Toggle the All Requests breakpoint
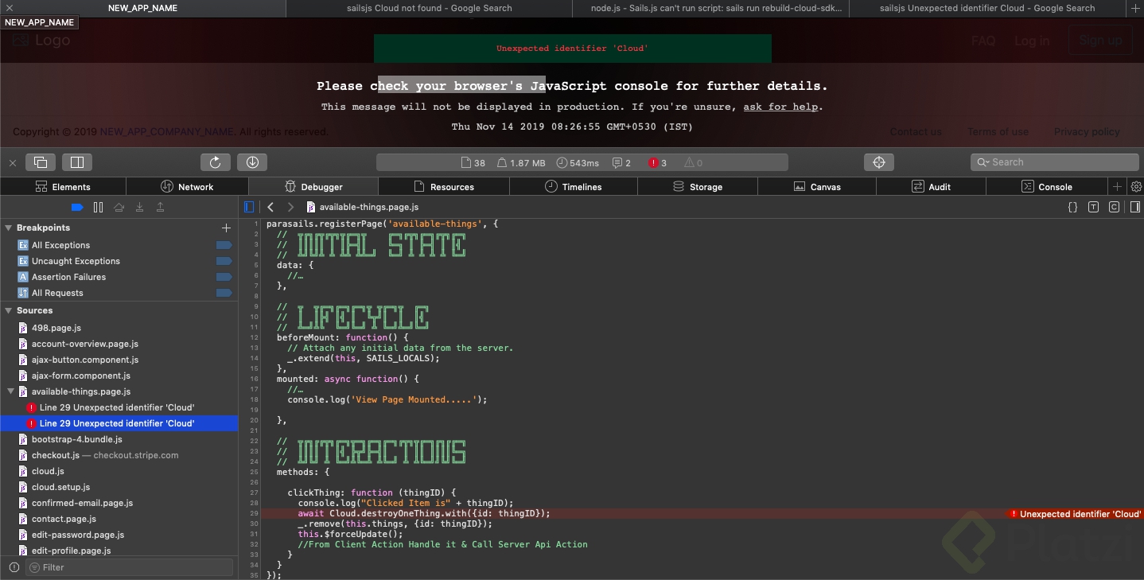Screen dimensions: 1144x580 coord(224,293)
